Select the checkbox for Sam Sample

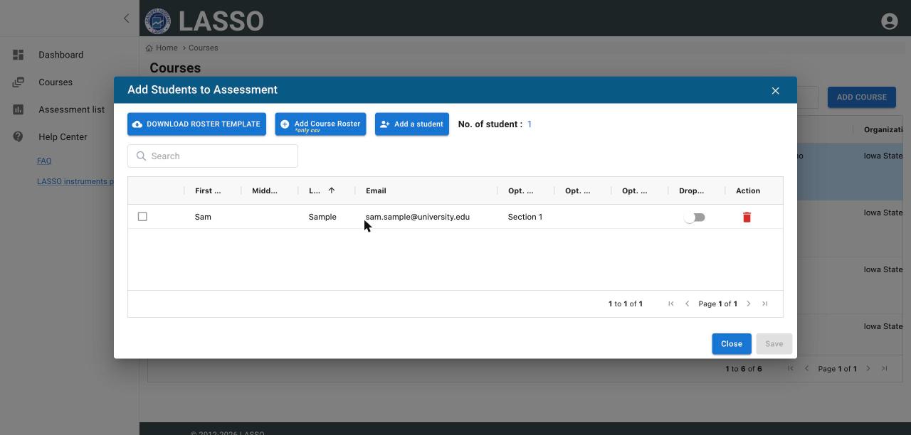142,216
